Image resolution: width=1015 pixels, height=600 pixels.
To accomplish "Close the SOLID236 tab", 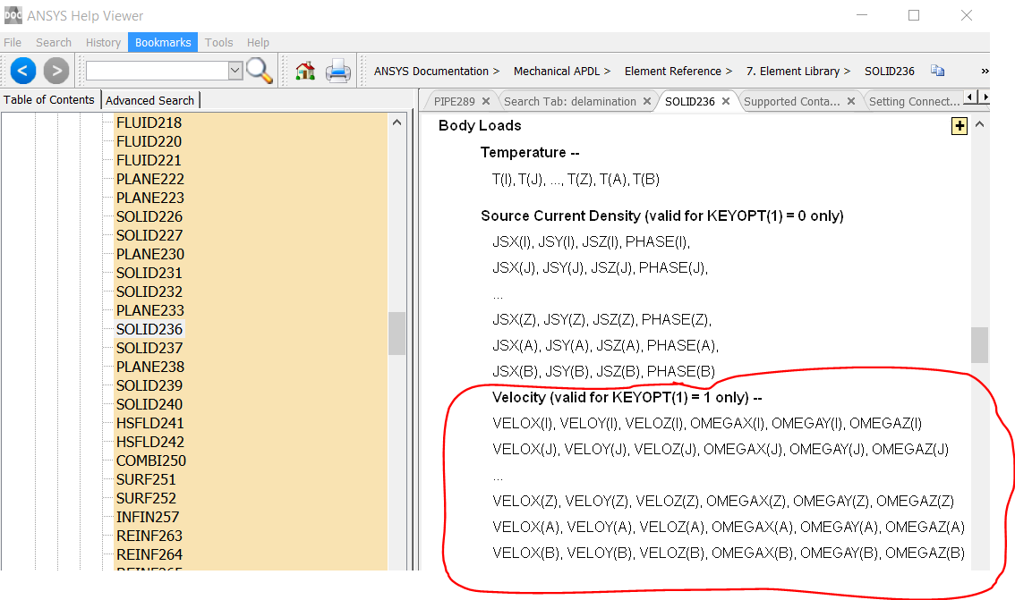I will 726,102.
